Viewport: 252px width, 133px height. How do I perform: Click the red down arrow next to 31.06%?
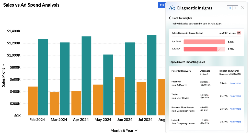(209, 82)
